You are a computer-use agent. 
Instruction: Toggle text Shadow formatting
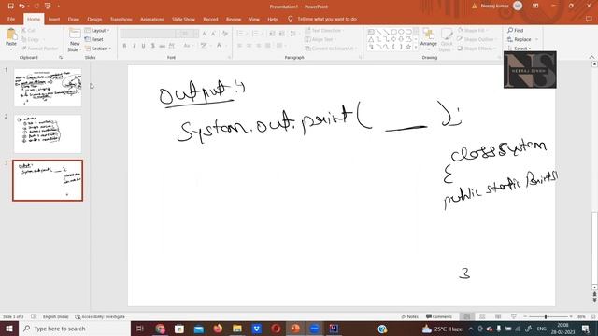click(153, 46)
